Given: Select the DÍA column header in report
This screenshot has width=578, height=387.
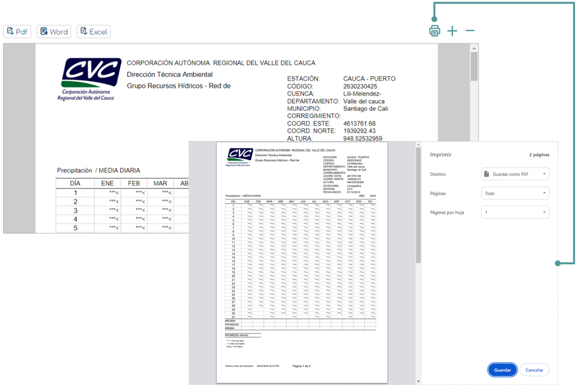Looking at the screenshot, I should tap(75, 183).
